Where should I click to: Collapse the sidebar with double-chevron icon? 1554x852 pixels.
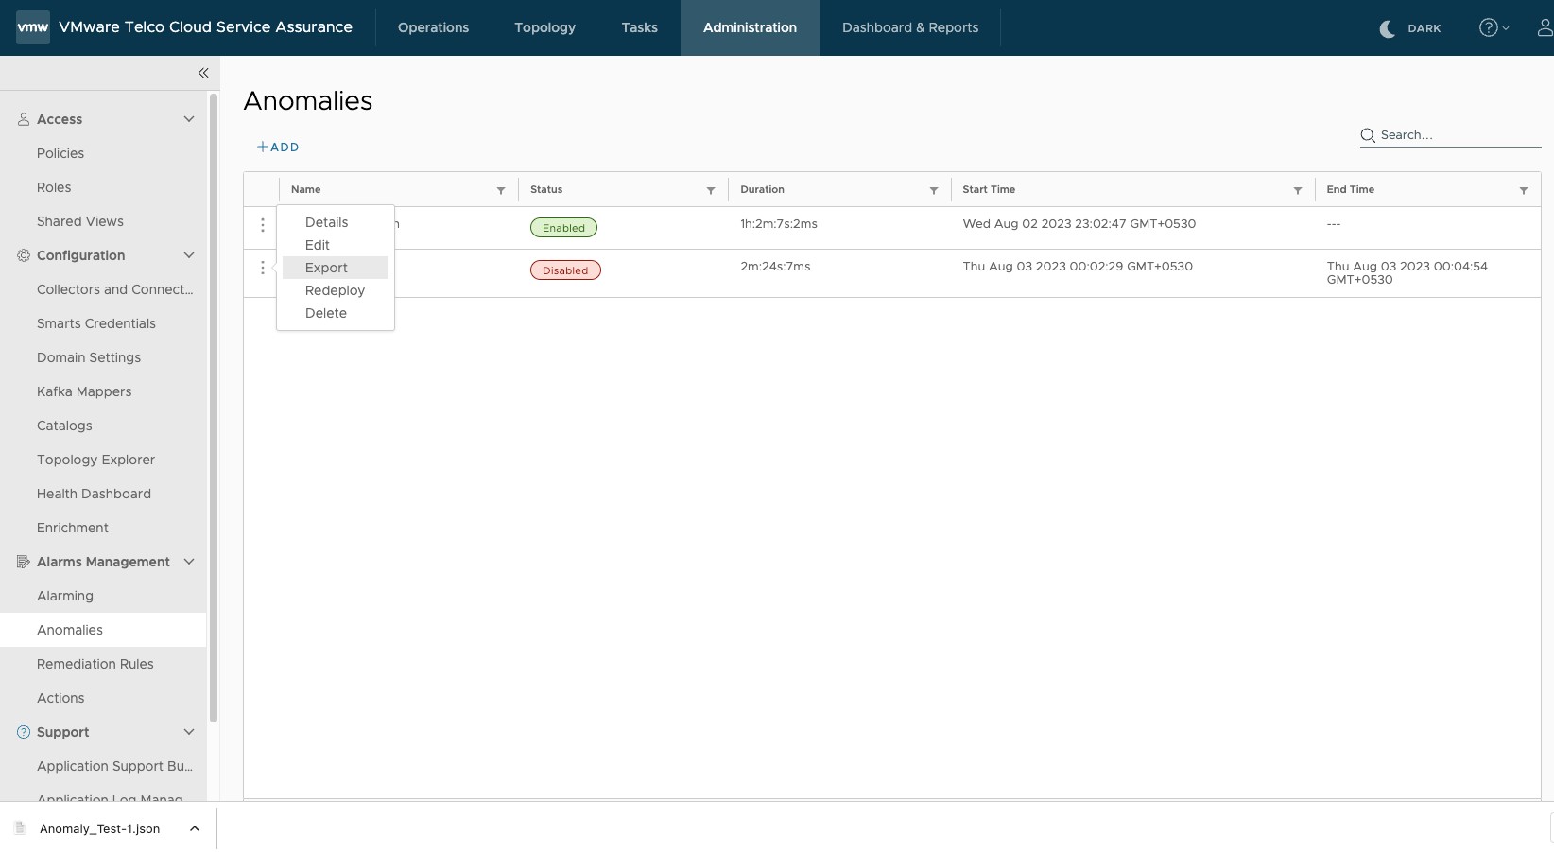(203, 73)
